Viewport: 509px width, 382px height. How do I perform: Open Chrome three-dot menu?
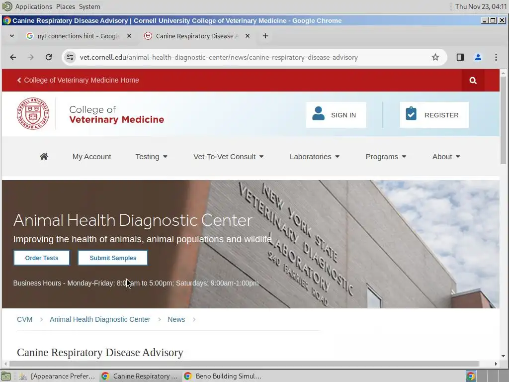tap(496, 58)
